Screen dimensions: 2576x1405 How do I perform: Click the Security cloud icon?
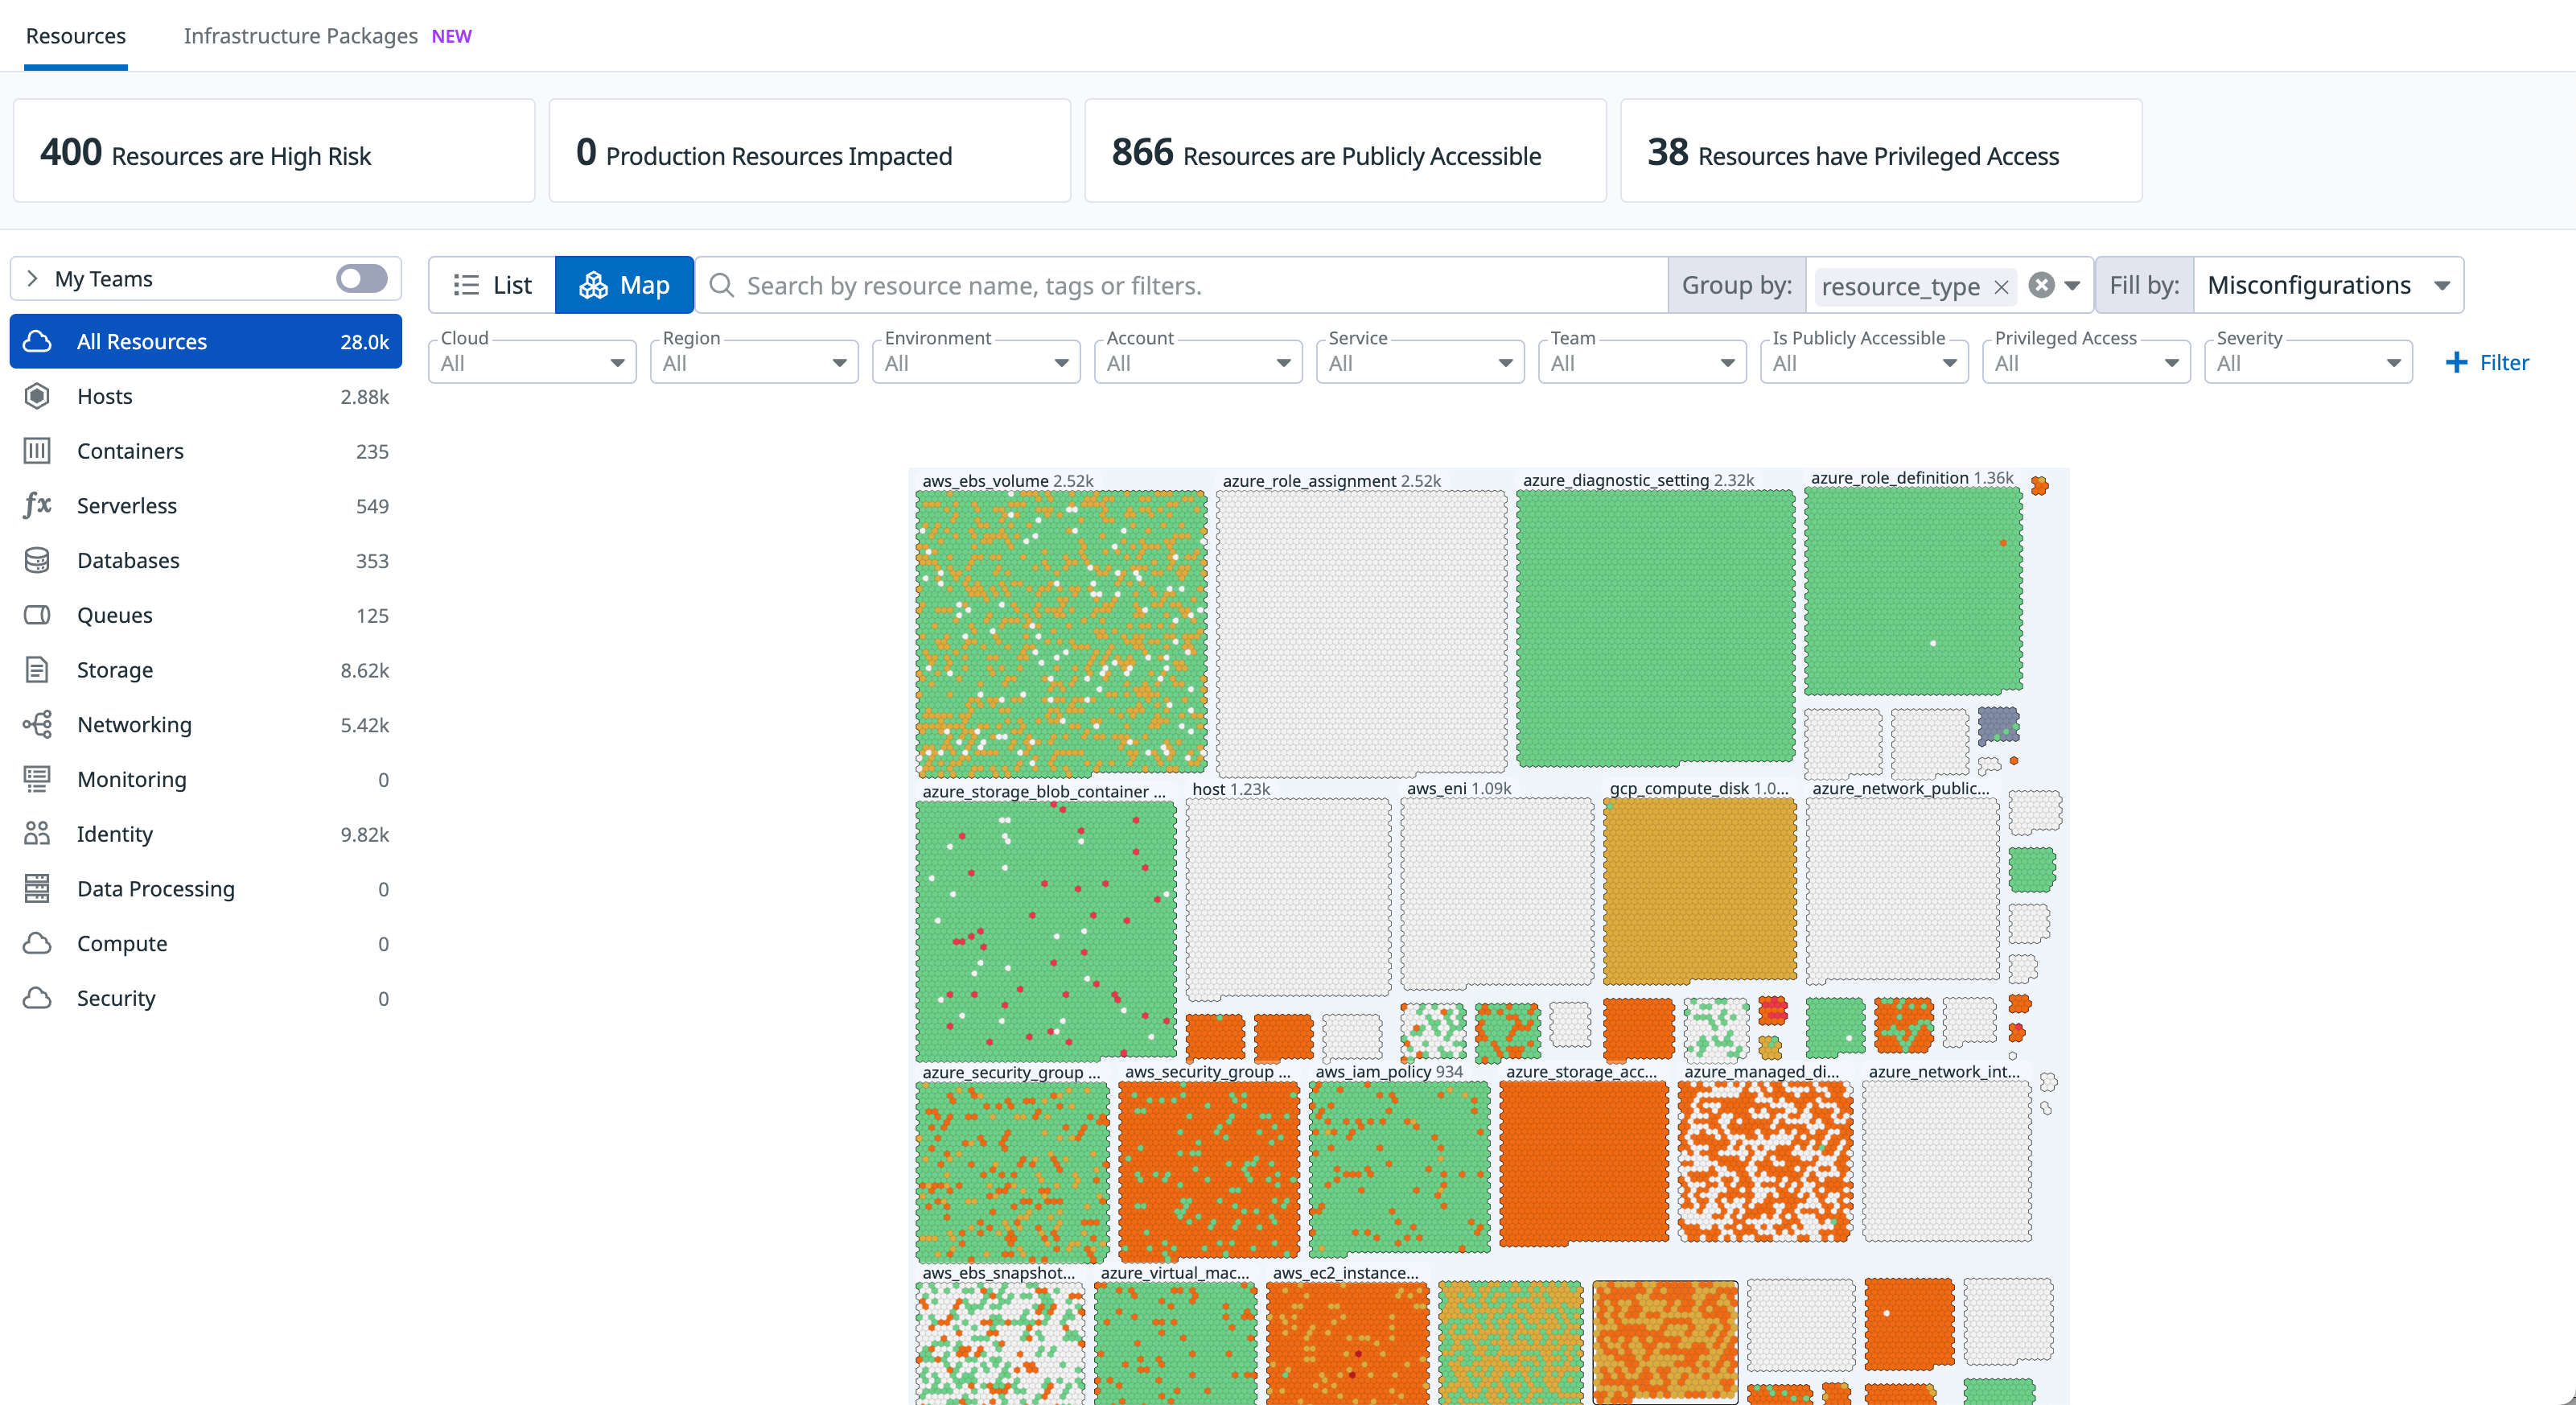coord(37,998)
